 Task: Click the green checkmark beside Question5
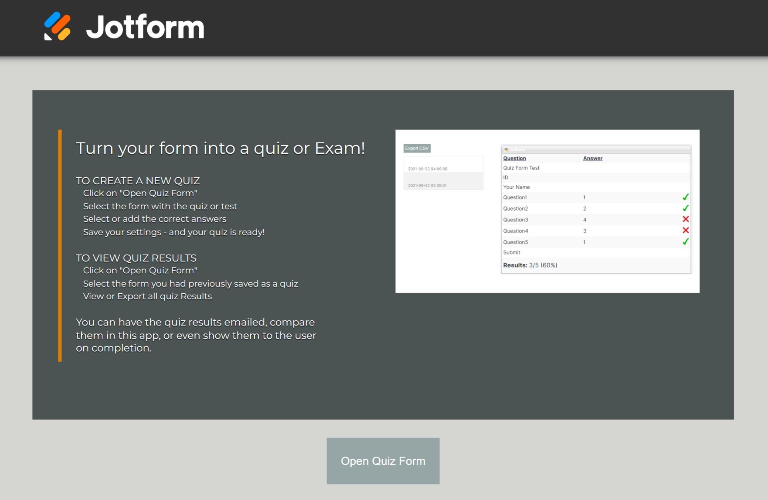tap(685, 242)
